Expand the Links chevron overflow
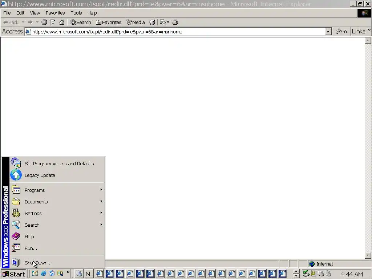This screenshot has height=279, width=372. point(369,30)
